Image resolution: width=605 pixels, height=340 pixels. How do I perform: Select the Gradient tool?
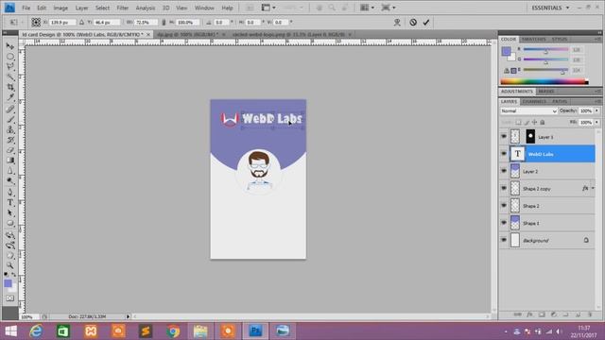pos(10,161)
